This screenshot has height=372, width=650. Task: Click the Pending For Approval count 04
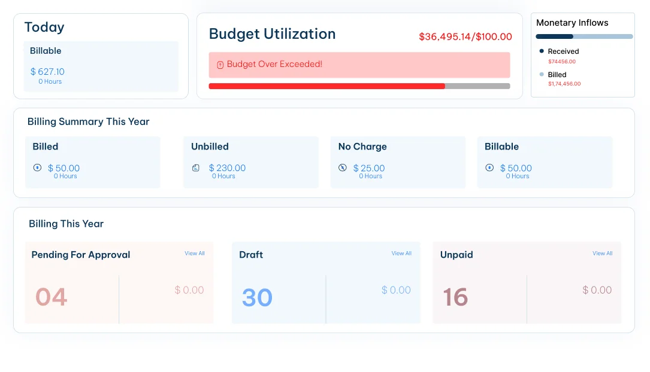pyautogui.click(x=52, y=297)
